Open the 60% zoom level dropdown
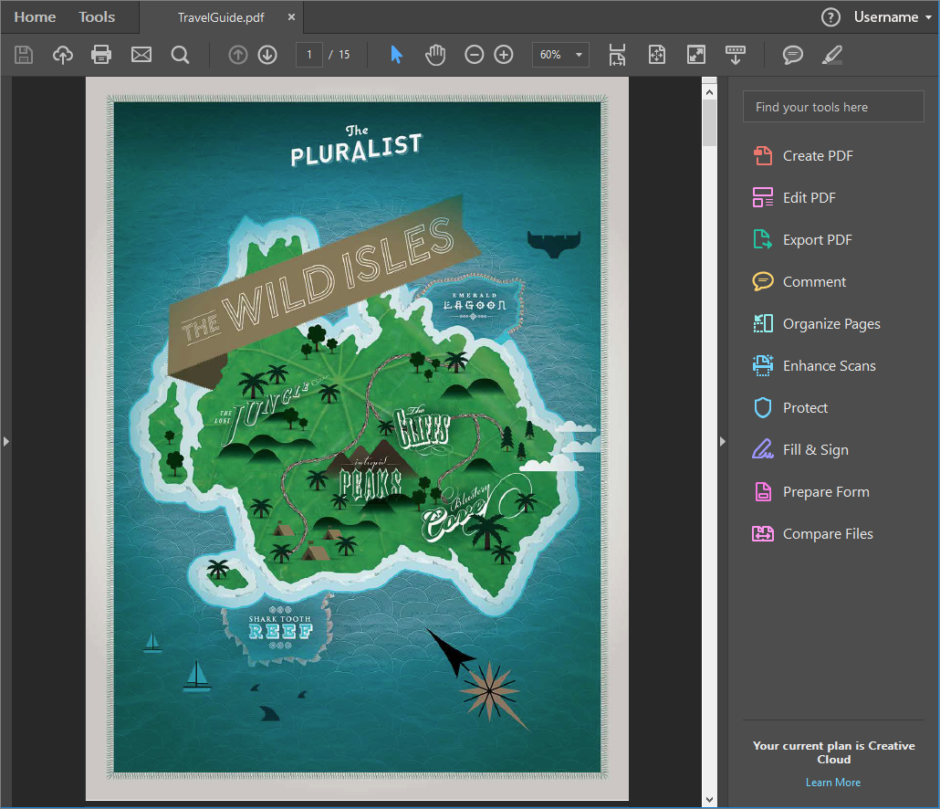The image size is (940, 809). [560, 55]
